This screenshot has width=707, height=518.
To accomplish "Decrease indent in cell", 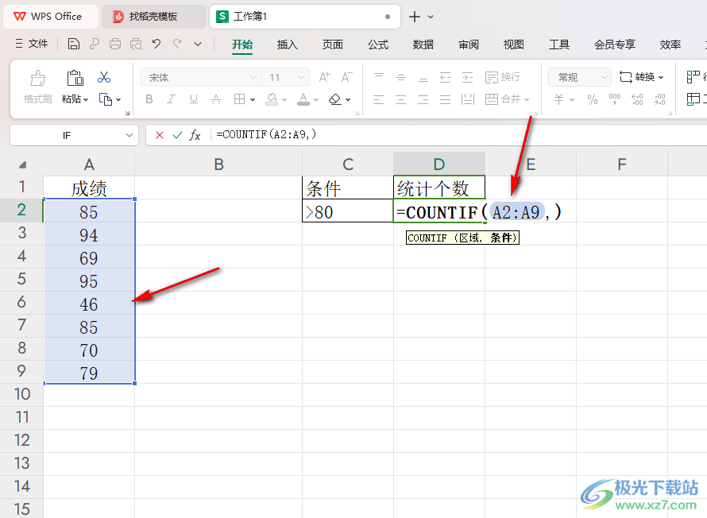I will (445, 77).
